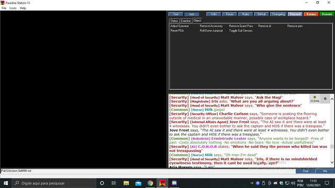Screen dimensions: 335x188
Task: Open the Wiki link button
Action: tap(214, 14)
